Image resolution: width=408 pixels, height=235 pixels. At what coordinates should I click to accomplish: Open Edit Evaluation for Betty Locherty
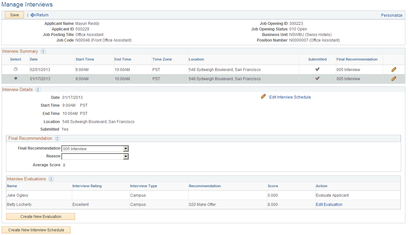coord(329,204)
